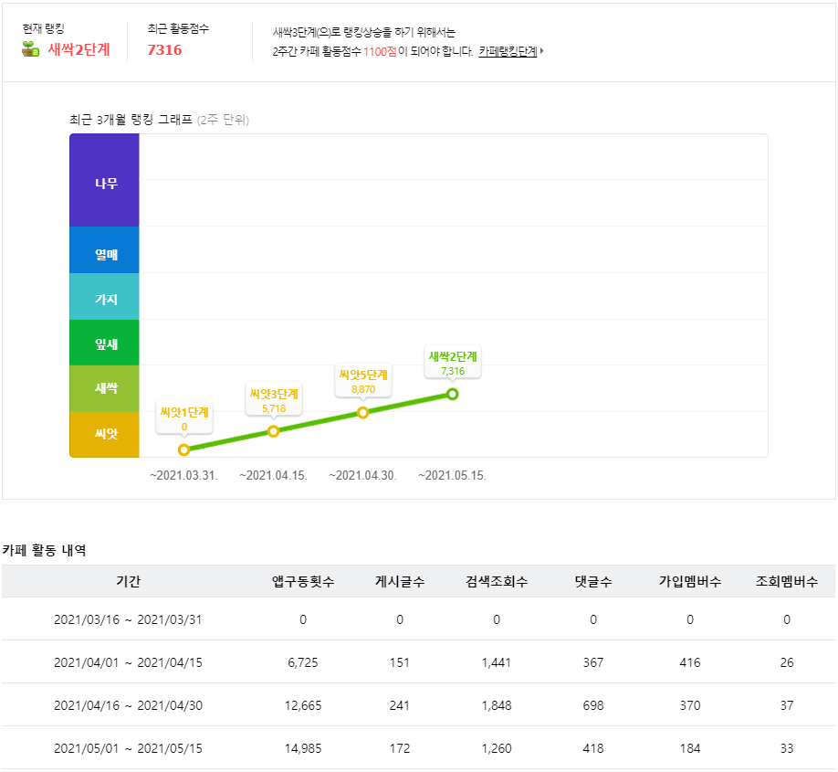The image size is (838, 772).
Task: Click the 418 comment count cell
Action: tap(593, 748)
